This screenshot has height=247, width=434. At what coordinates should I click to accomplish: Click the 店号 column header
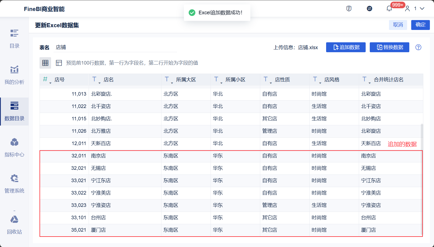[64, 80]
